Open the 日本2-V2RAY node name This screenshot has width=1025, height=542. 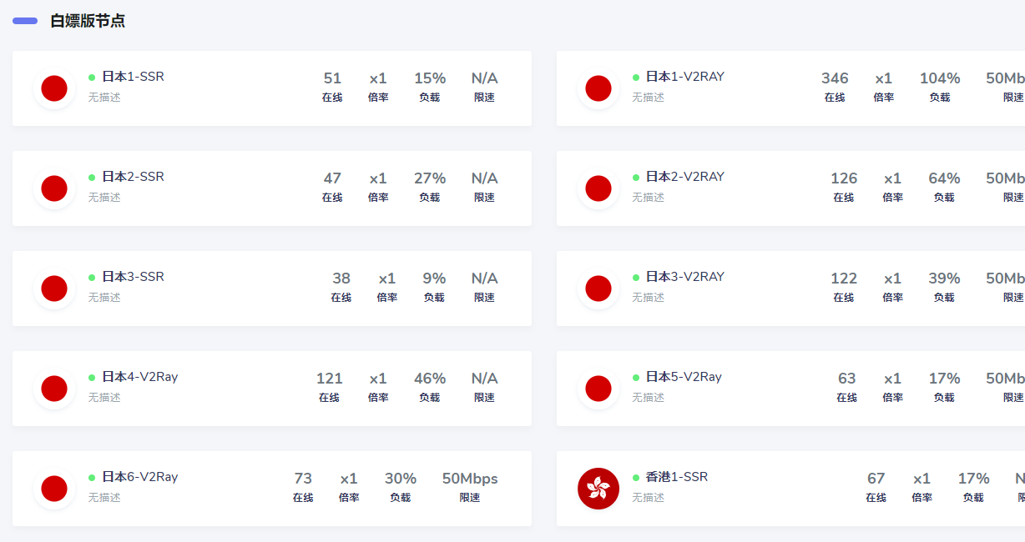click(x=685, y=177)
